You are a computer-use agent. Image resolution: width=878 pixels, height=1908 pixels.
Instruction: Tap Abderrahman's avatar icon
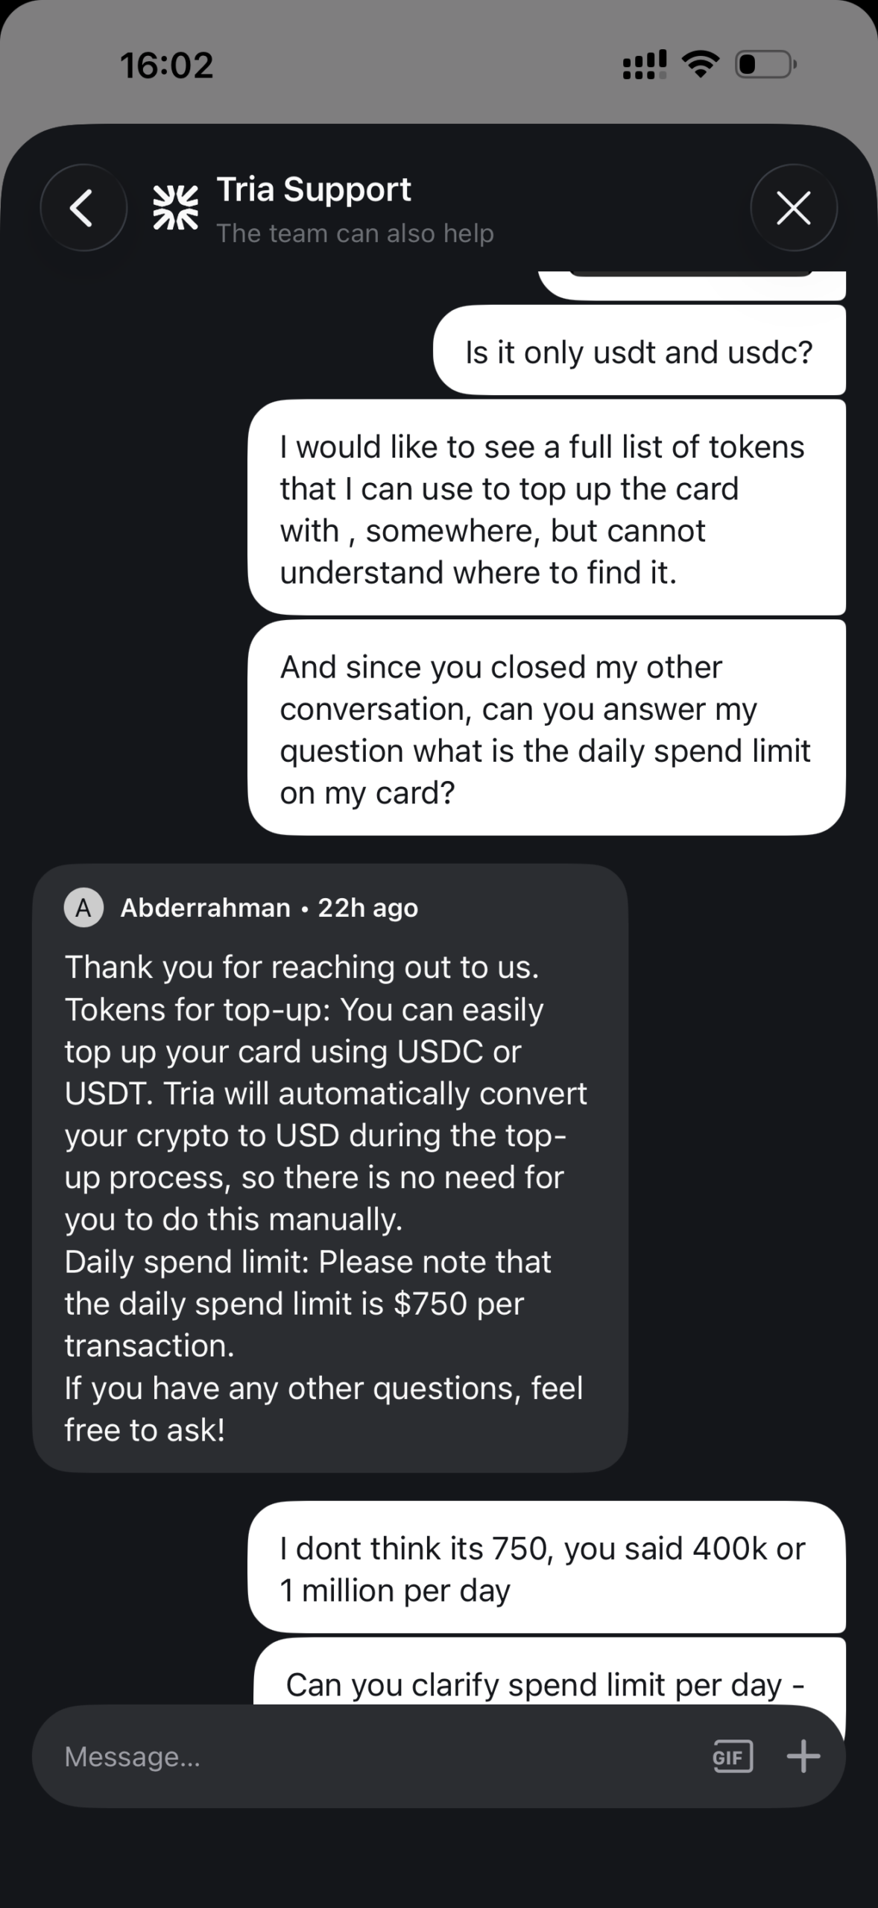[83, 908]
